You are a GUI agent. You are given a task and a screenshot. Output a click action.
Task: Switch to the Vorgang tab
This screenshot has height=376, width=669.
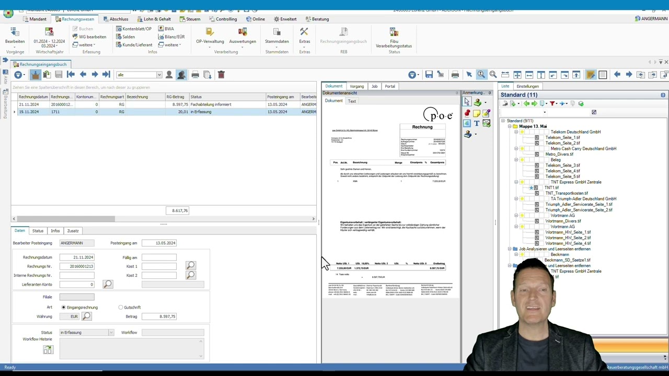coord(357,86)
